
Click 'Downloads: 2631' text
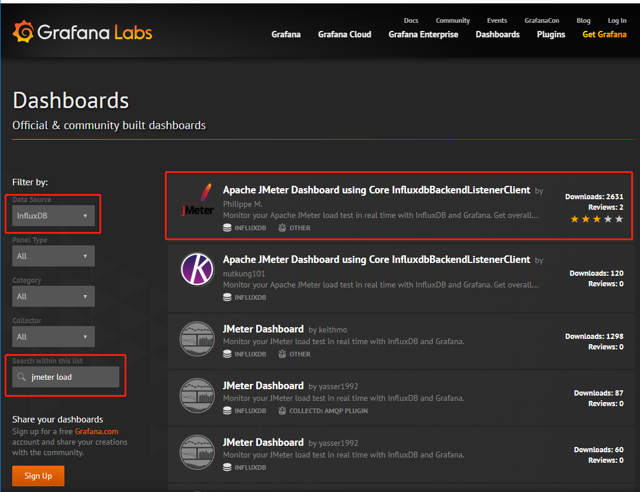[x=594, y=196]
